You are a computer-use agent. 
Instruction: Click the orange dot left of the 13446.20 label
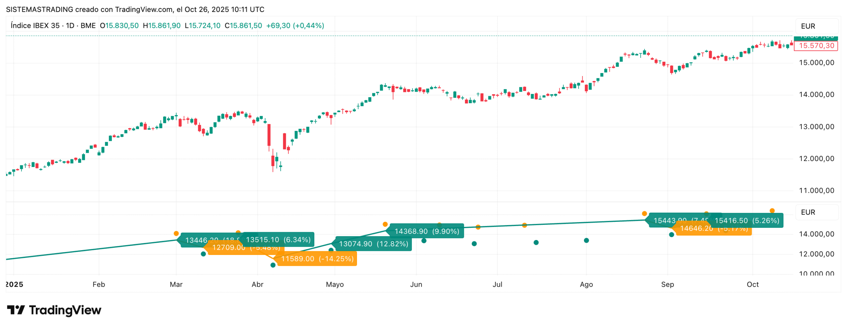tap(176, 233)
